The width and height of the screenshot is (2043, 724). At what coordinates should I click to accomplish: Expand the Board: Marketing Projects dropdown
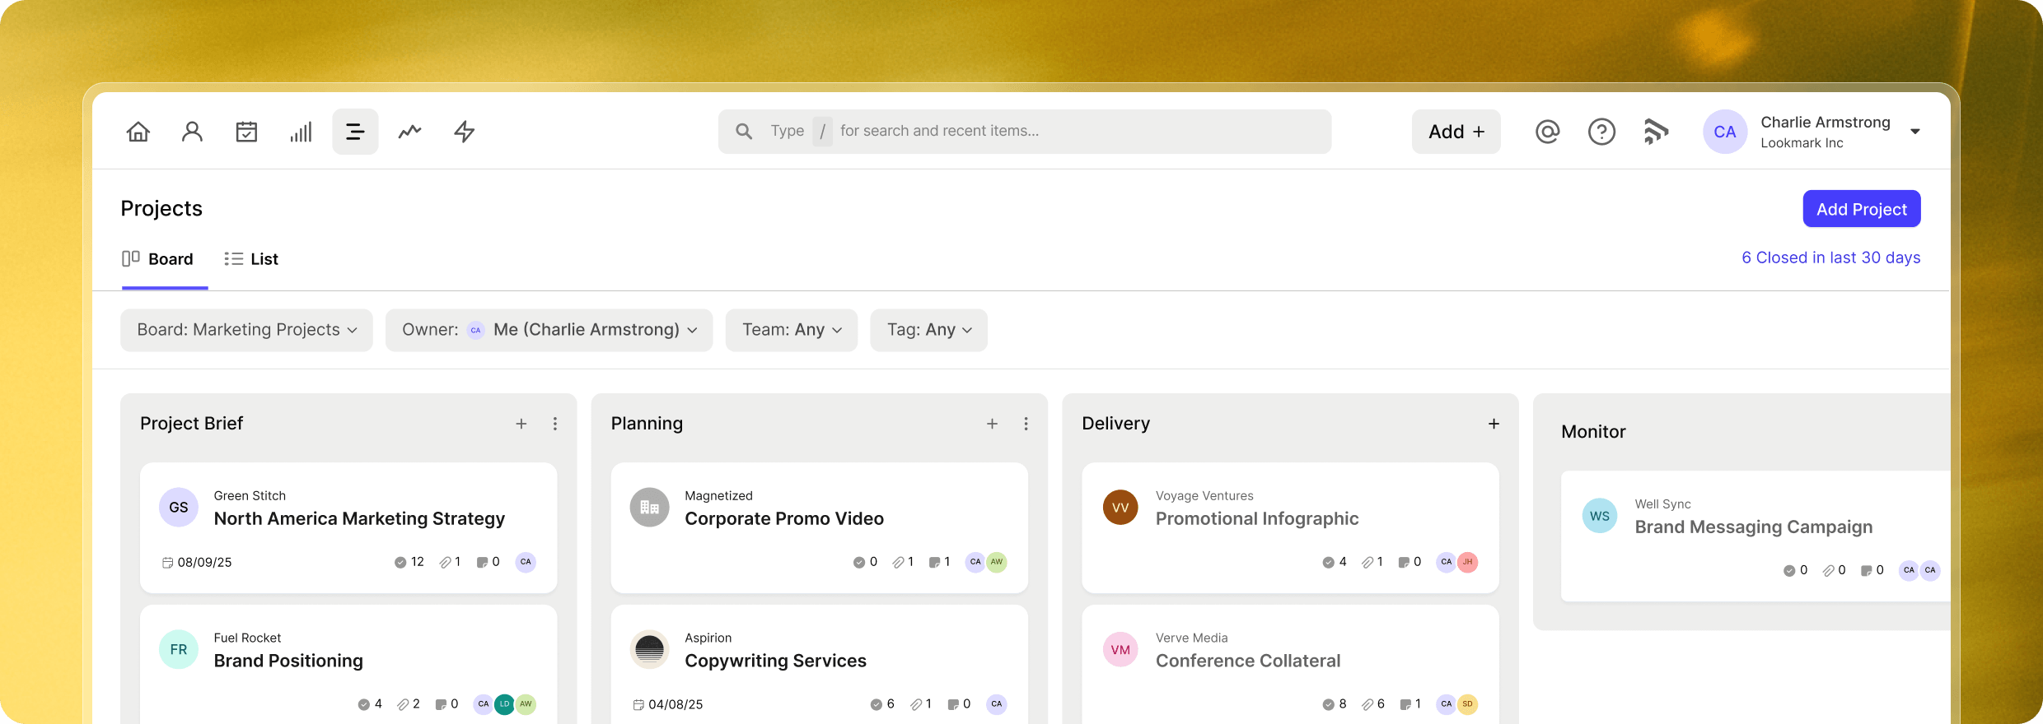[246, 330]
